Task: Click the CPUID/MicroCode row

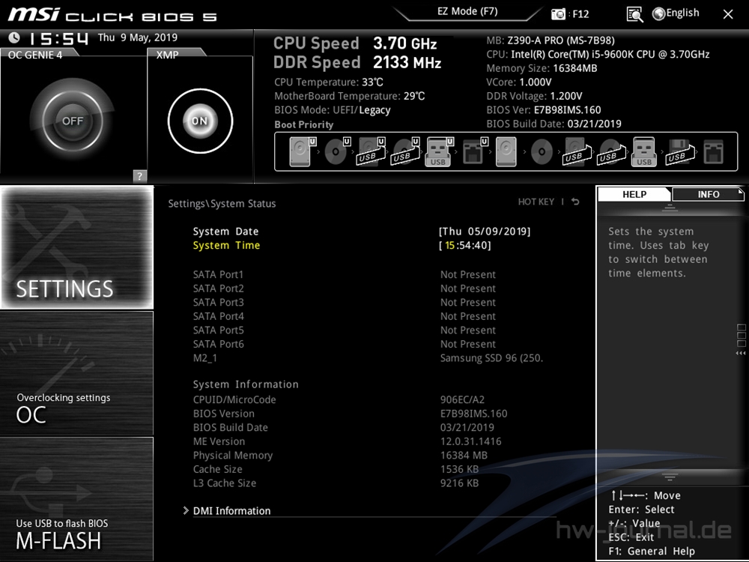Action: click(339, 399)
